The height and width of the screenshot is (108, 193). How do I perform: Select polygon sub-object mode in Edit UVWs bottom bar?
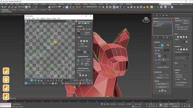[32, 80]
